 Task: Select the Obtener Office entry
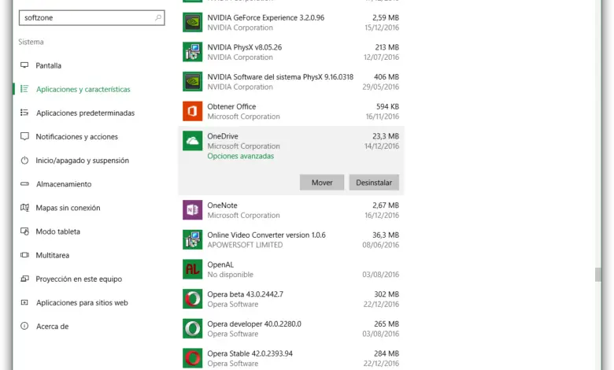[x=231, y=106]
